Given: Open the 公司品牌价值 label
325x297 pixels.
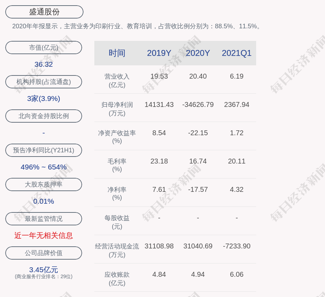Looking at the screenshot, I should 44,253.
